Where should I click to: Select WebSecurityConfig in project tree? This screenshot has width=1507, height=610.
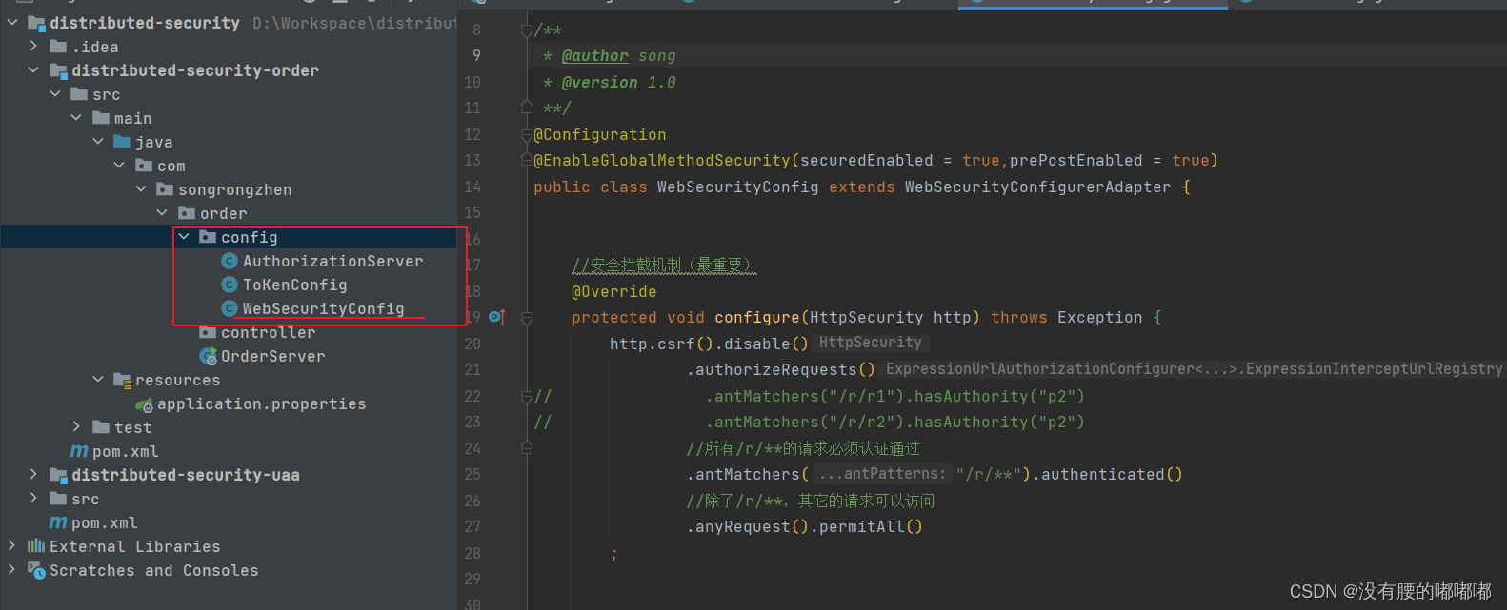pyautogui.click(x=323, y=308)
